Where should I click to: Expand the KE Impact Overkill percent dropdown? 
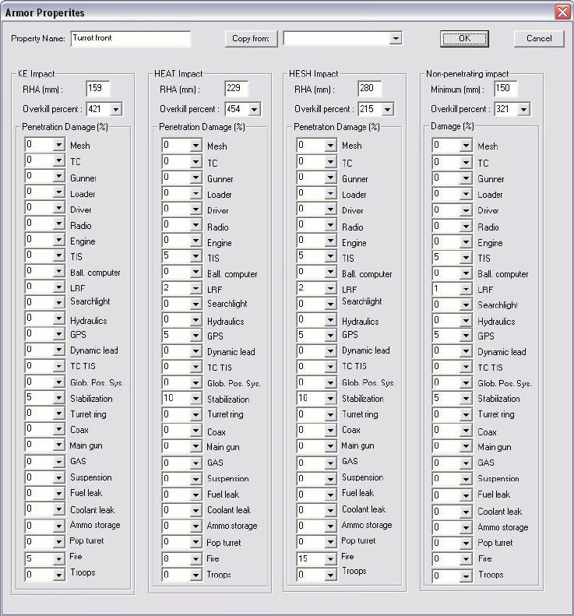point(116,109)
